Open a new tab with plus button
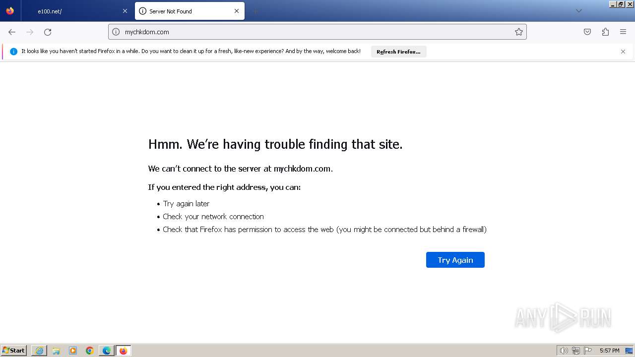This screenshot has height=357, width=635. [x=255, y=11]
